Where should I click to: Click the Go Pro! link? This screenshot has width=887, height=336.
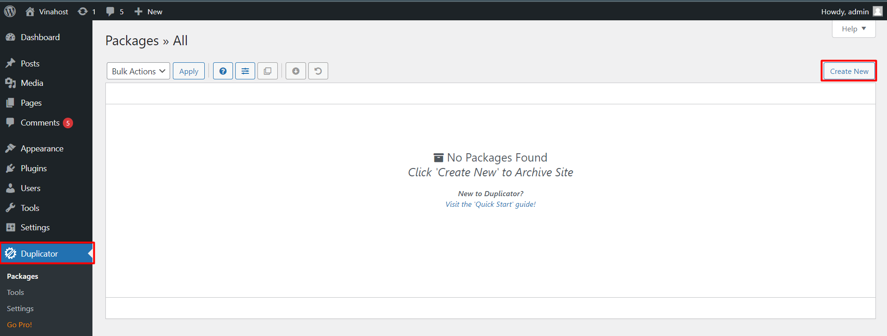[19, 325]
